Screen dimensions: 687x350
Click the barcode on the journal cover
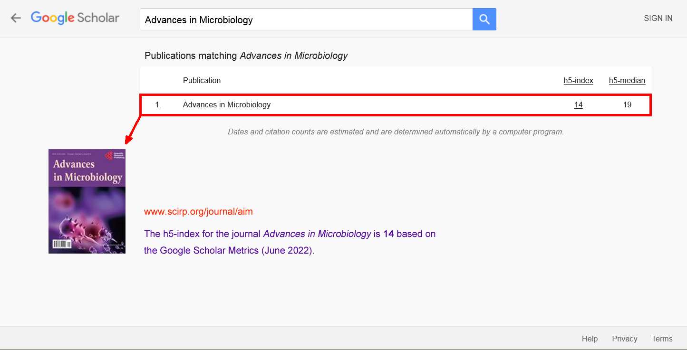(61, 244)
